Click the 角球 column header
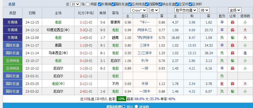 pyautogui.click(x=103, y=13)
